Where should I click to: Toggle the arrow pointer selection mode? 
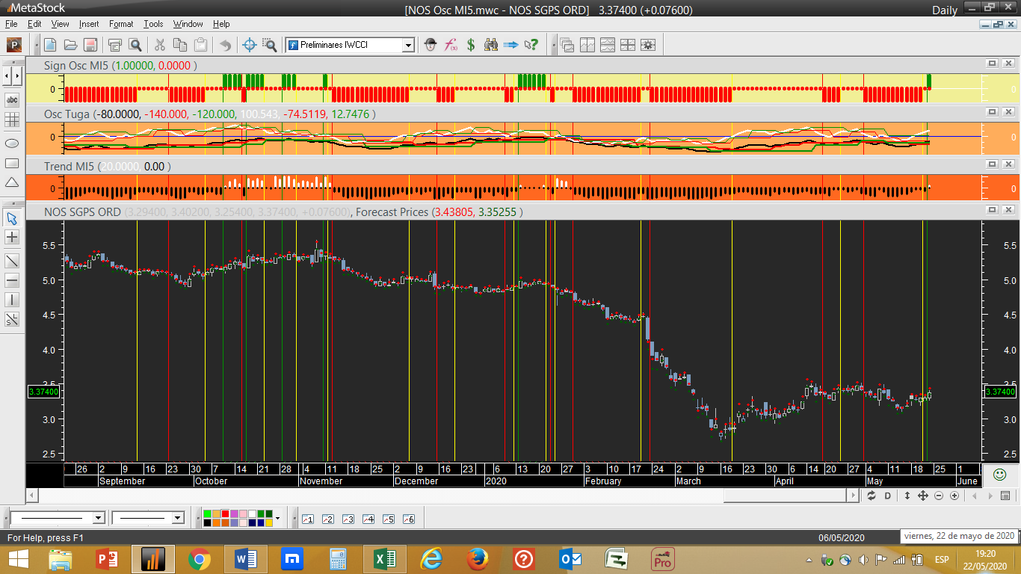12,218
